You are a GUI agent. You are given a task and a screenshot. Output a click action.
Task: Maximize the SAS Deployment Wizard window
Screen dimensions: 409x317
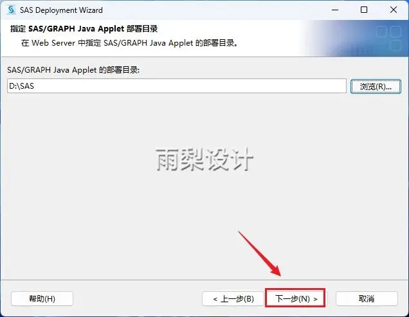pyautogui.click(x=364, y=10)
